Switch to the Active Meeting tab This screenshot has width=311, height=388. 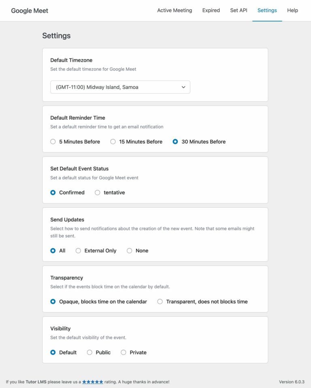[175, 10]
